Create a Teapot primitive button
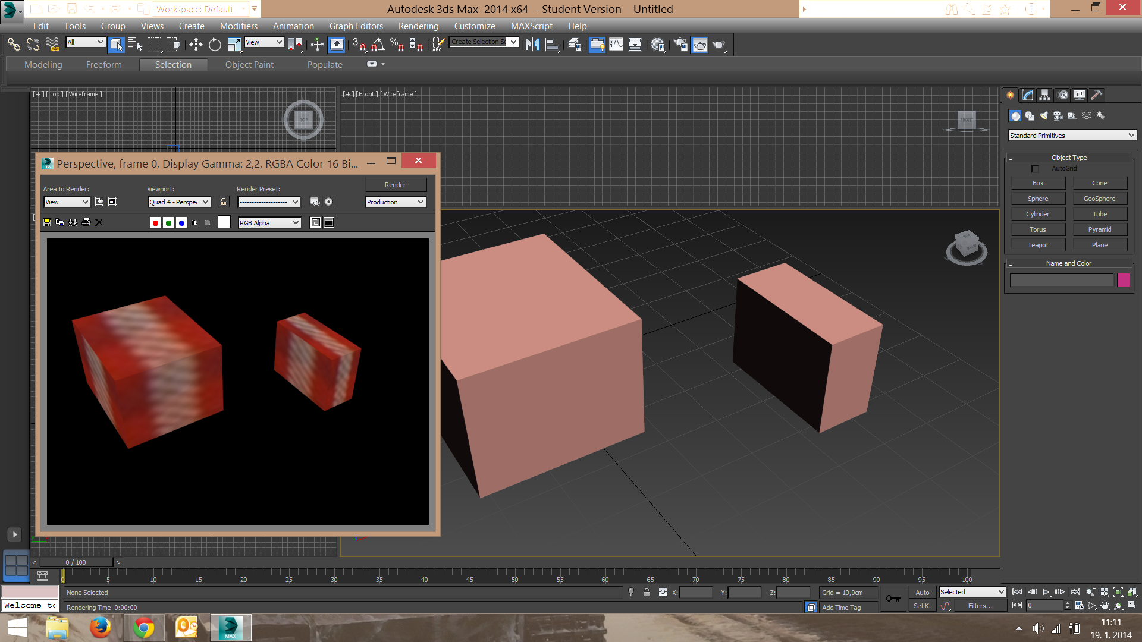Screen dimensions: 1142x642 [x=1038, y=245]
